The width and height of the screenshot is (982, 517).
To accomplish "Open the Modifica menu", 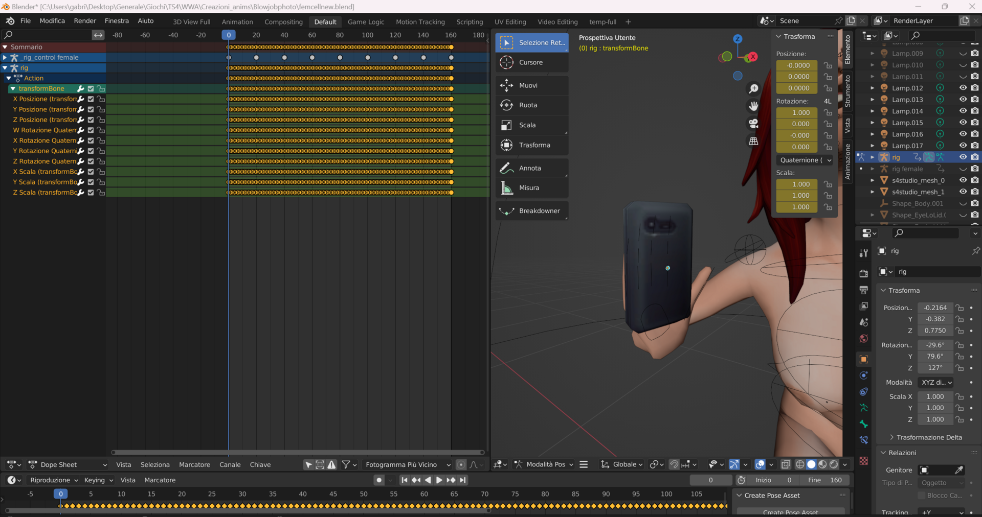I will point(52,21).
